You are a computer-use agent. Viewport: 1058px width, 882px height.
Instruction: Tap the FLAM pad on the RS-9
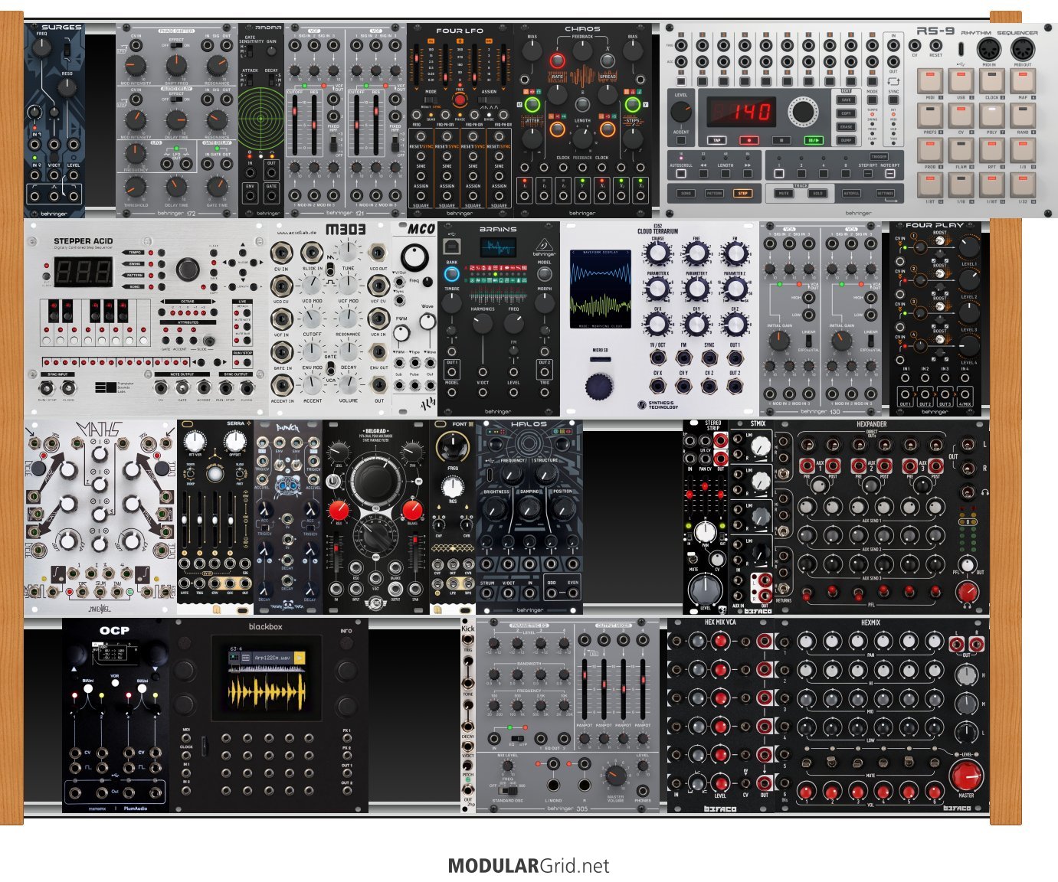tap(961, 150)
